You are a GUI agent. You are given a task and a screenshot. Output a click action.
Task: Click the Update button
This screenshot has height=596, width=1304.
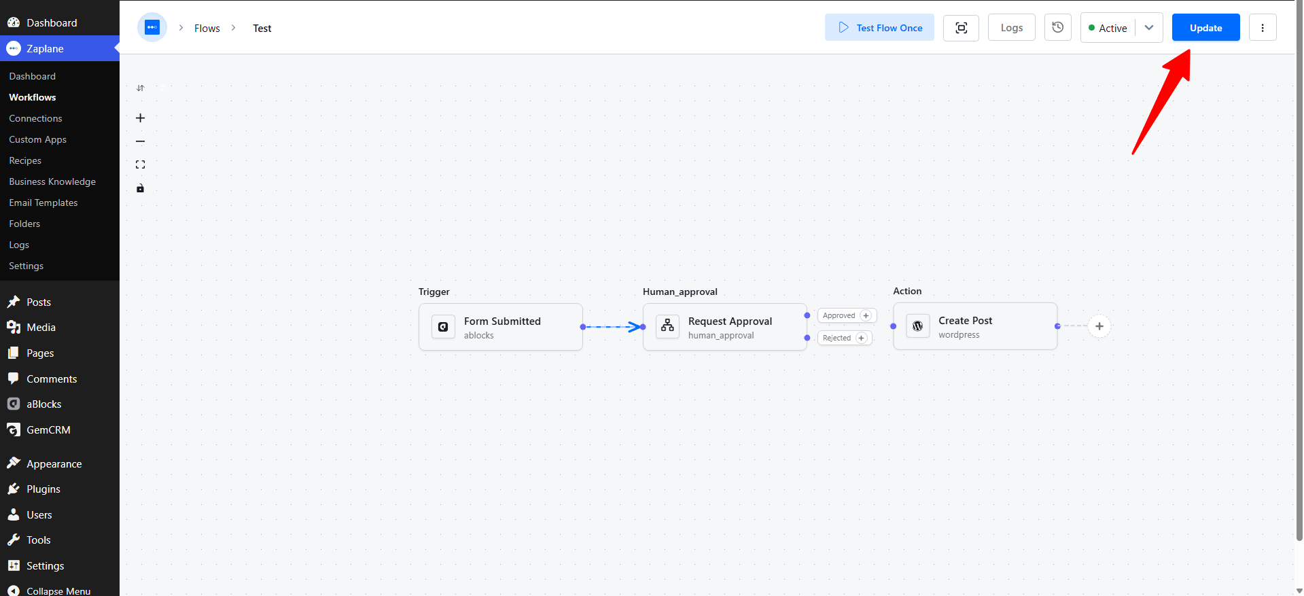[1205, 28]
